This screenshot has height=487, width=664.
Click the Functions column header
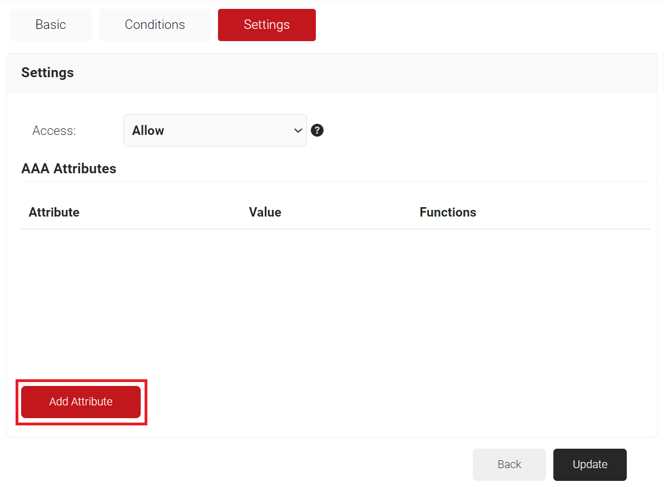pyautogui.click(x=448, y=212)
